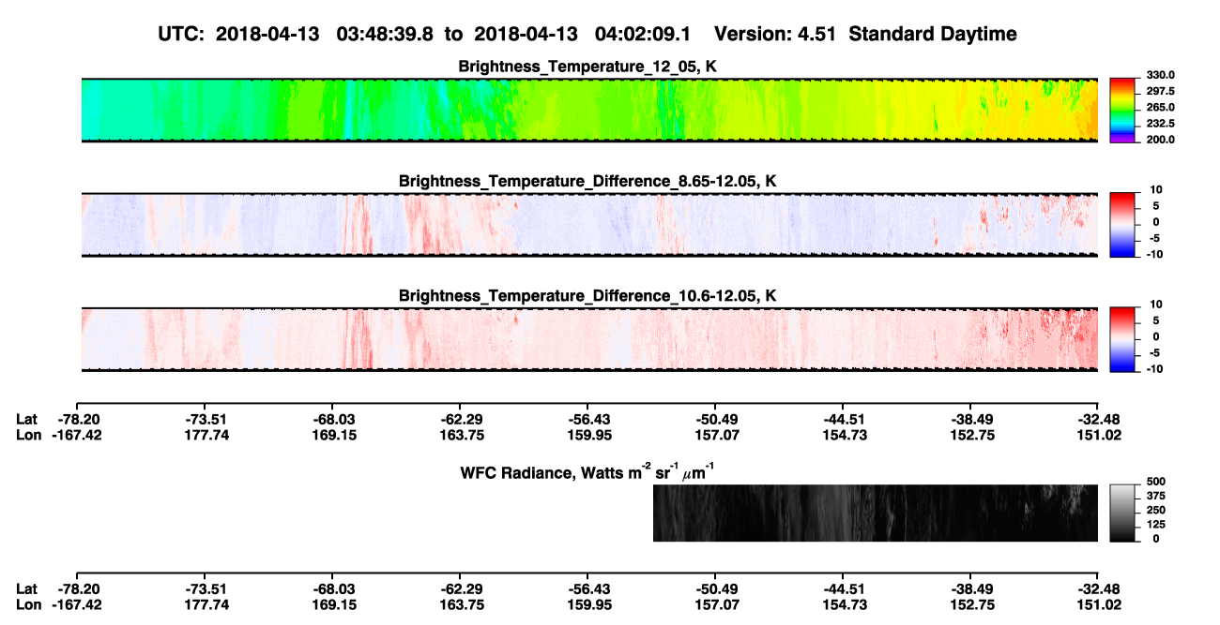Click latitude -56.43 on the bottom axis

click(x=587, y=588)
